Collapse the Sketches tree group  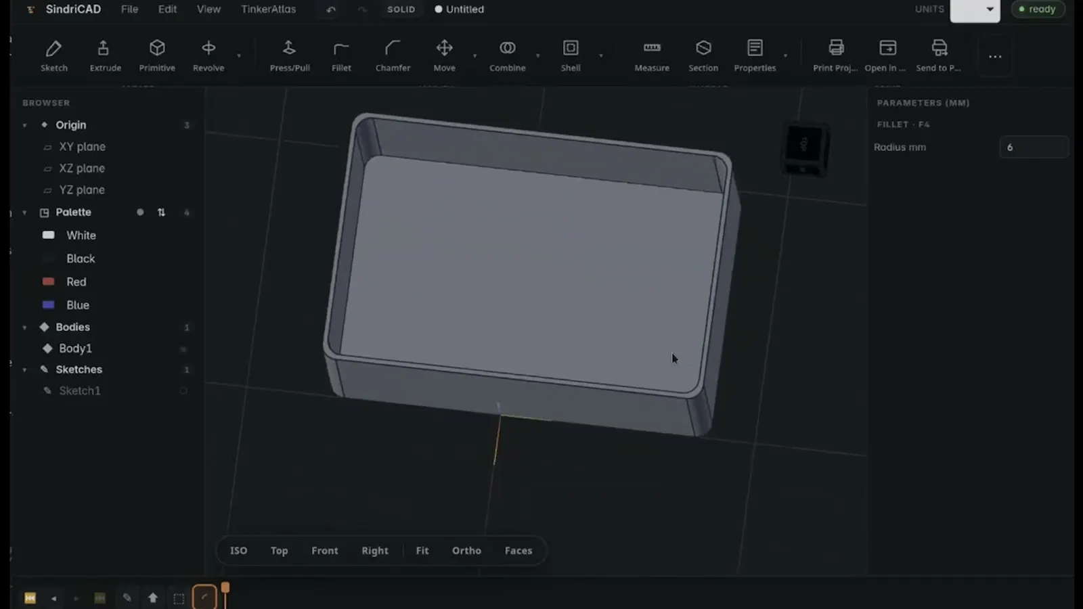click(25, 370)
